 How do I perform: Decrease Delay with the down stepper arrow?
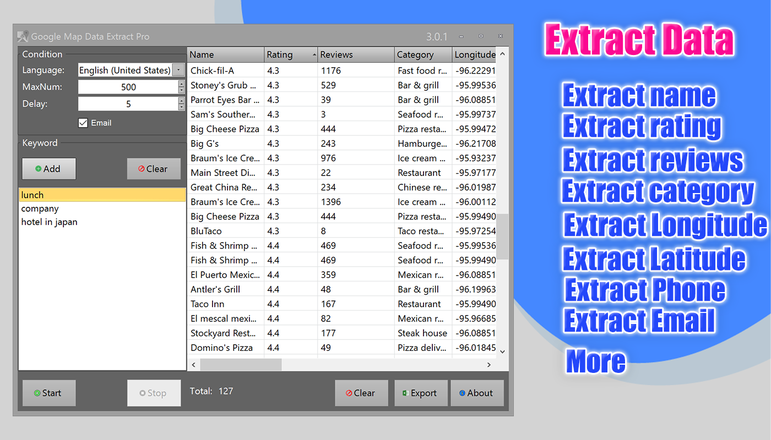tap(182, 107)
